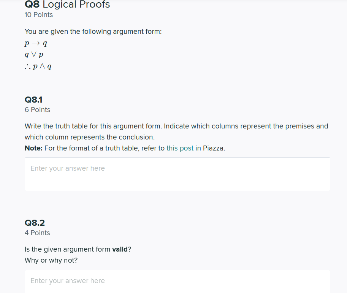Open the Piazza "this post" link

click(180, 148)
